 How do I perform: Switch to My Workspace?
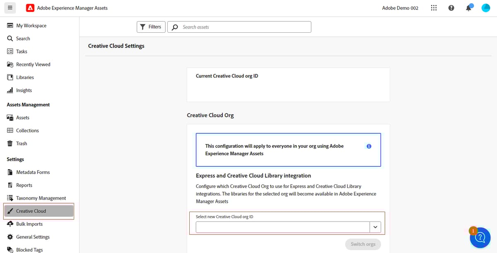click(31, 25)
